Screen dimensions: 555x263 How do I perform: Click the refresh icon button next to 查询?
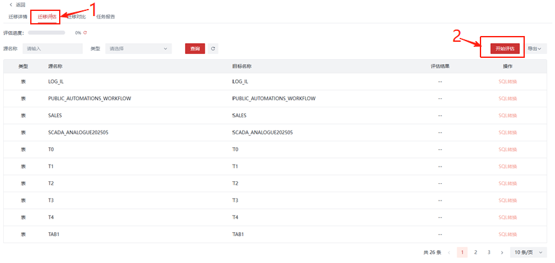pos(213,48)
